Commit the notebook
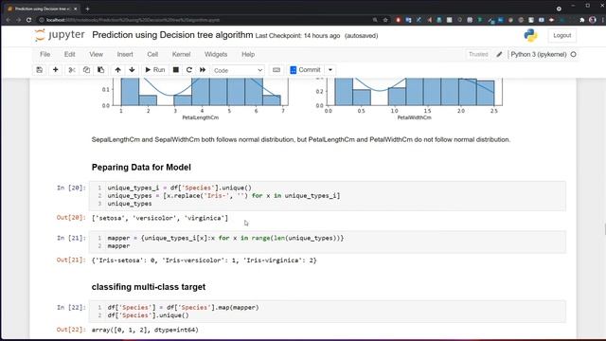 305,70
